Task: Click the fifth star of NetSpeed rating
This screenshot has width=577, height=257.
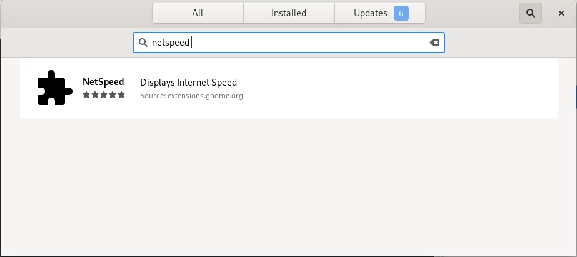Action: pyautogui.click(x=121, y=95)
